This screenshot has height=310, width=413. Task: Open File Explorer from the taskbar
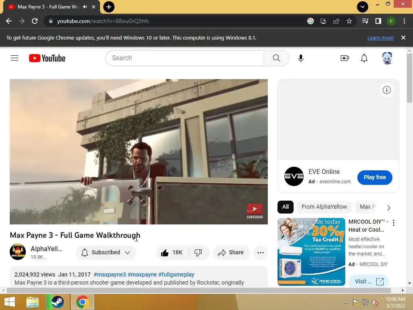coord(33,302)
